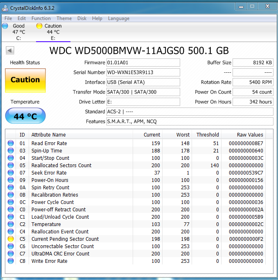Click the ID column header
This screenshot has height=280, width=278.
tap(22, 134)
